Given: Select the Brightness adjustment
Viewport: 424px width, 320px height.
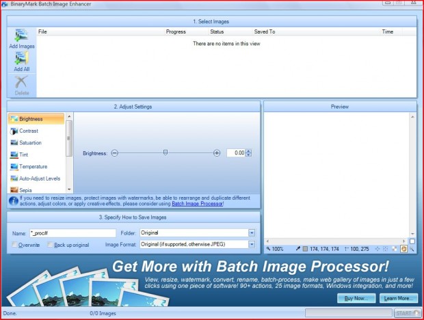Looking at the screenshot, I should pos(36,119).
